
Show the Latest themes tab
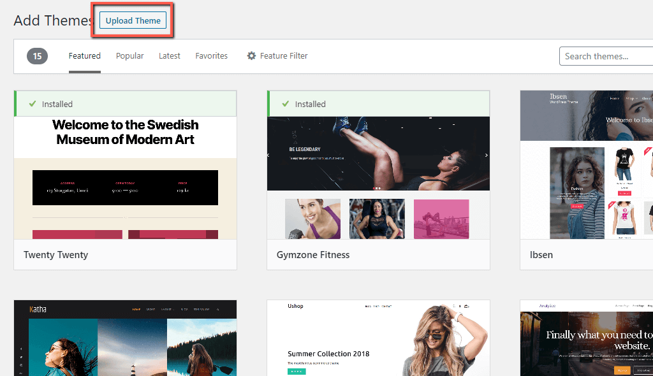pos(169,56)
